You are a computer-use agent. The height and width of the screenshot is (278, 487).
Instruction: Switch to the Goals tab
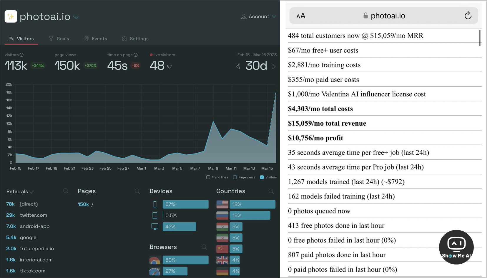(x=59, y=39)
